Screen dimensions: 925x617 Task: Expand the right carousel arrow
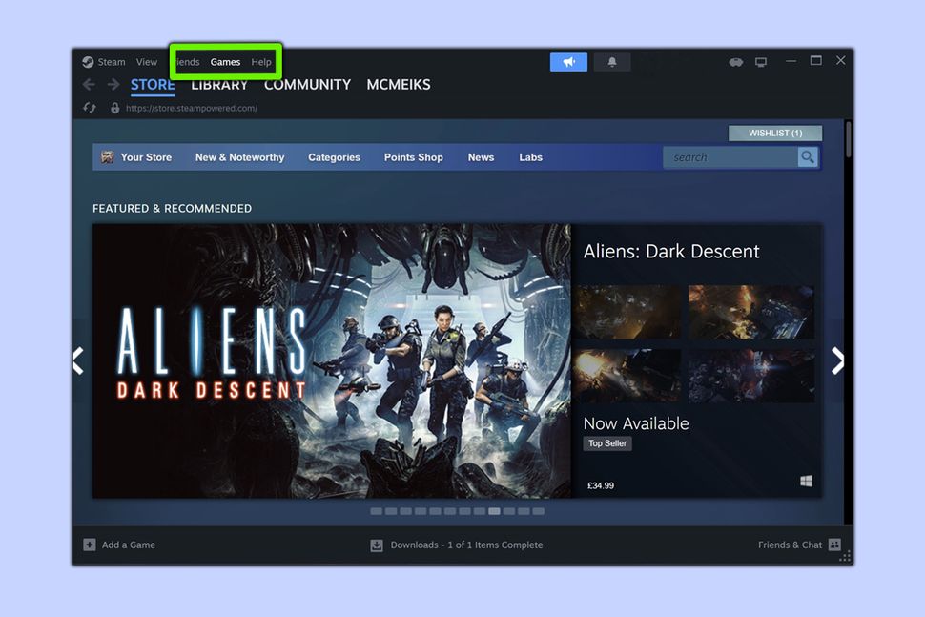(838, 360)
